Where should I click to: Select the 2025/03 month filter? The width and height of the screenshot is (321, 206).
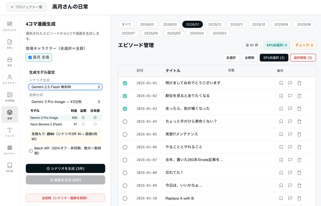(219, 33)
